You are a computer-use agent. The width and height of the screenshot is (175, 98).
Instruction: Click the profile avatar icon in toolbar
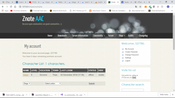pyautogui.click(x=168, y=7)
